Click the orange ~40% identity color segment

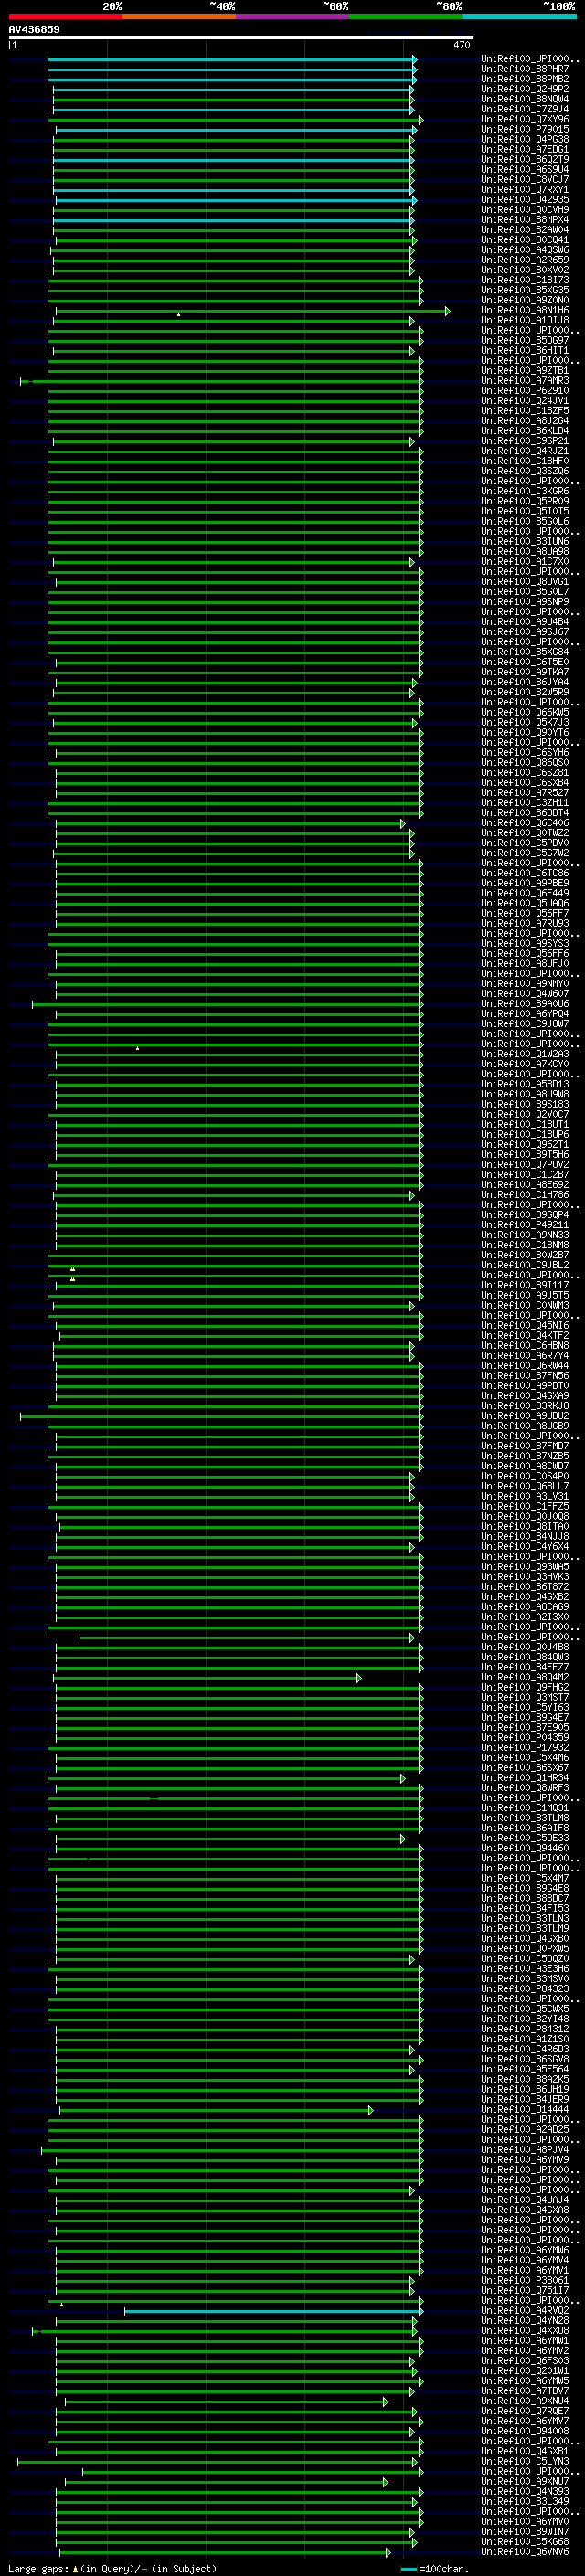tap(179, 17)
